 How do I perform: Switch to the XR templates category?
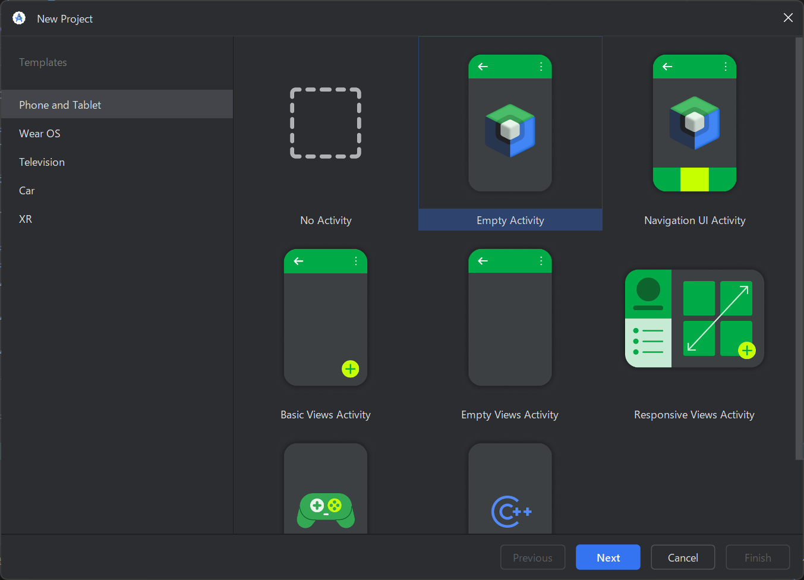117,219
